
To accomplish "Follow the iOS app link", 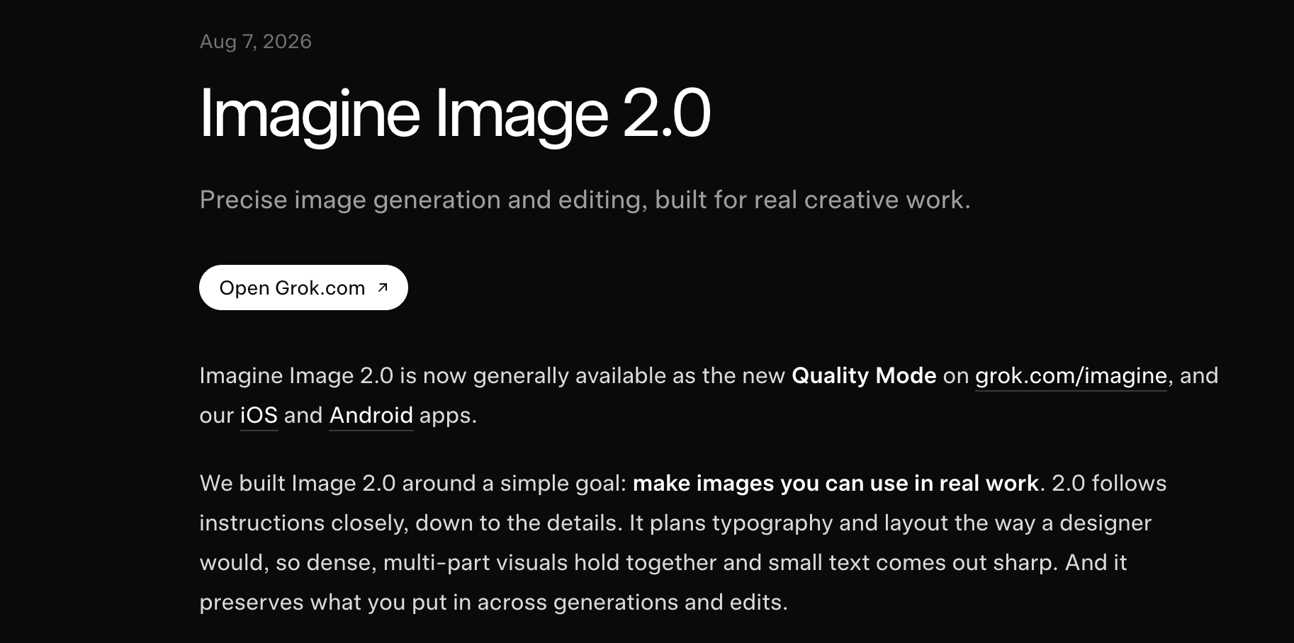I will pos(259,416).
